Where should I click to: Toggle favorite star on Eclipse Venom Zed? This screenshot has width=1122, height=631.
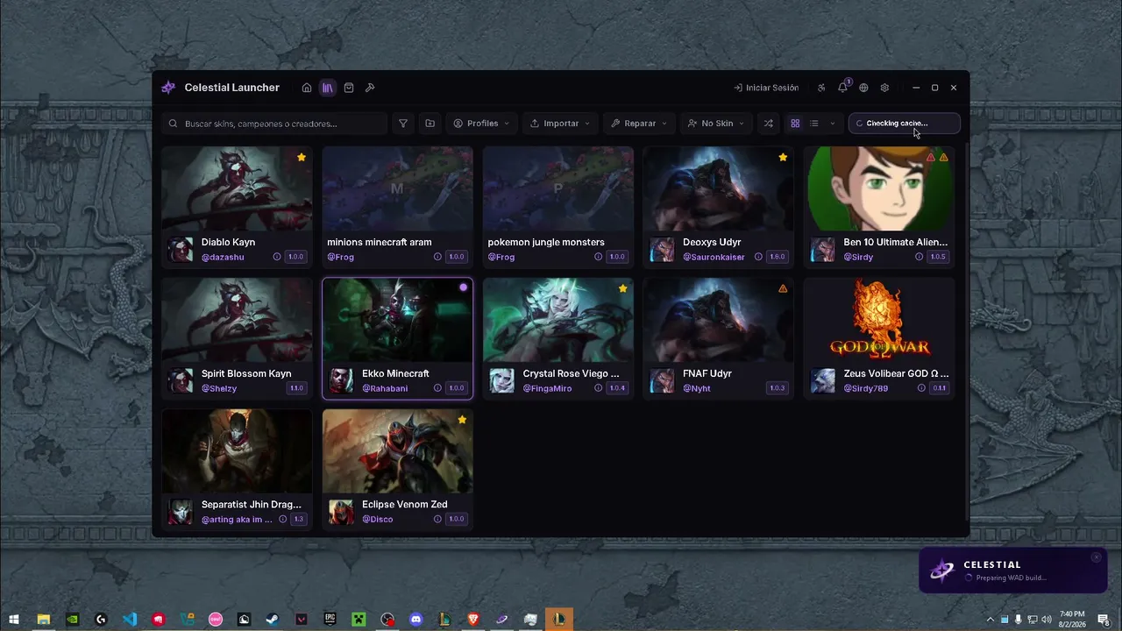pyautogui.click(x=462, y=420)
